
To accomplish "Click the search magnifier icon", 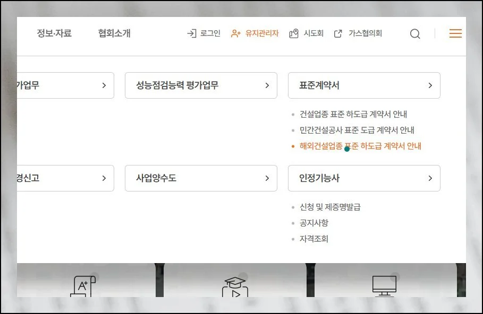I will 415,33.
